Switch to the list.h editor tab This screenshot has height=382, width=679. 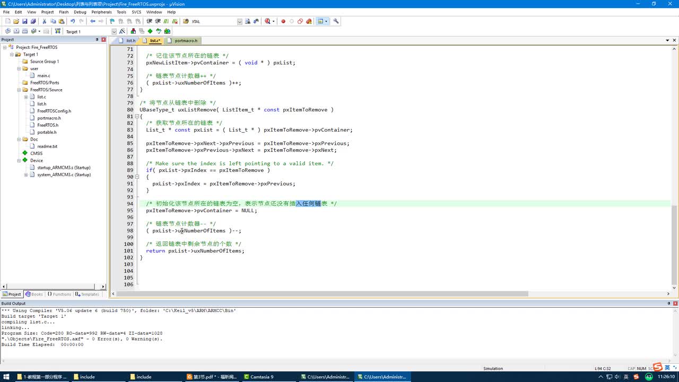127,40
